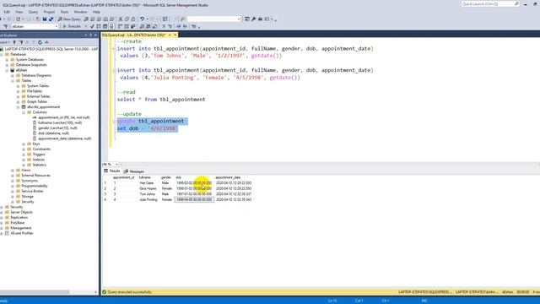Click the Copy icon in toolbar
540x304 pixels.
tap(127, 19)
